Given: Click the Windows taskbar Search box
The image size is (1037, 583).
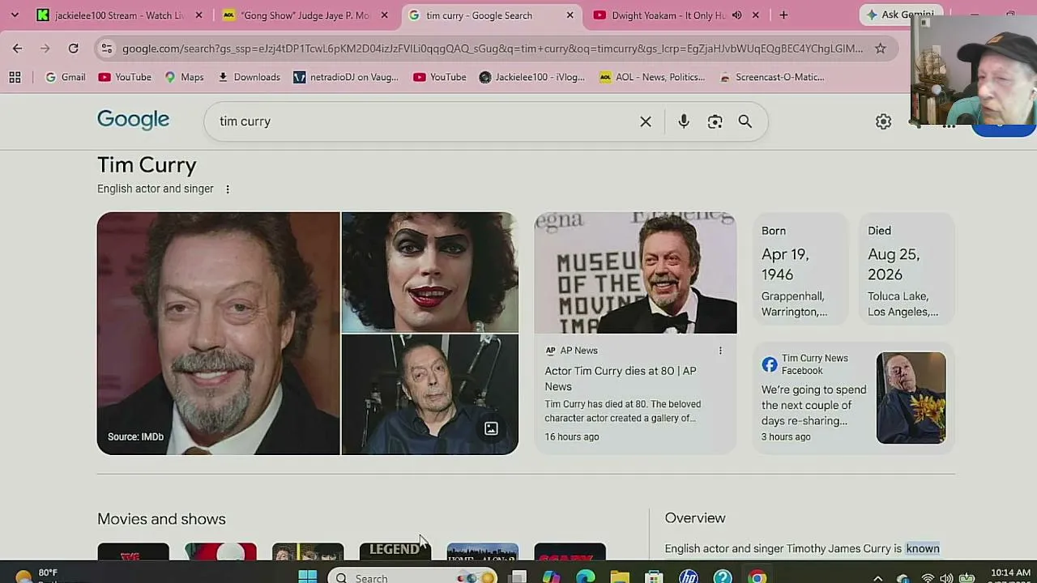Looking at the screenshot, I should 413,577.
